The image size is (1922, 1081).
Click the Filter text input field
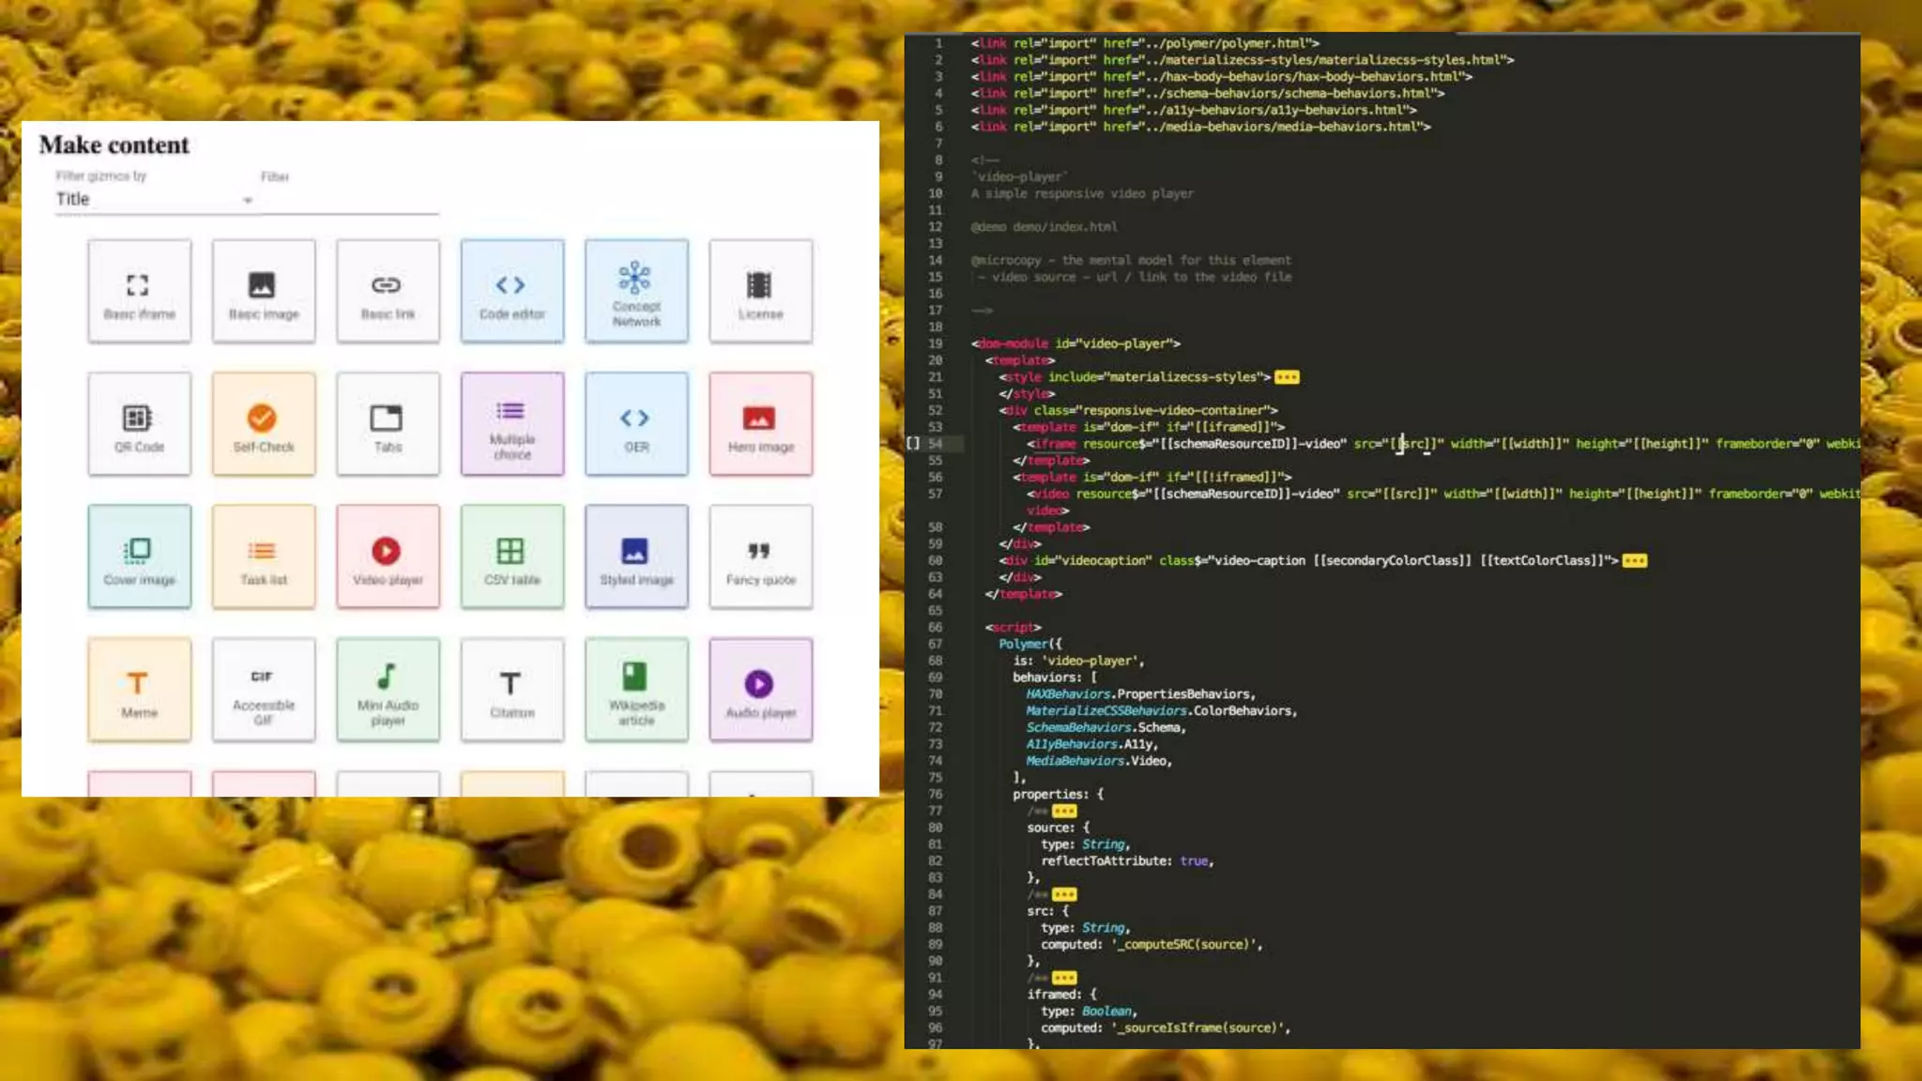tap(349, 200)
